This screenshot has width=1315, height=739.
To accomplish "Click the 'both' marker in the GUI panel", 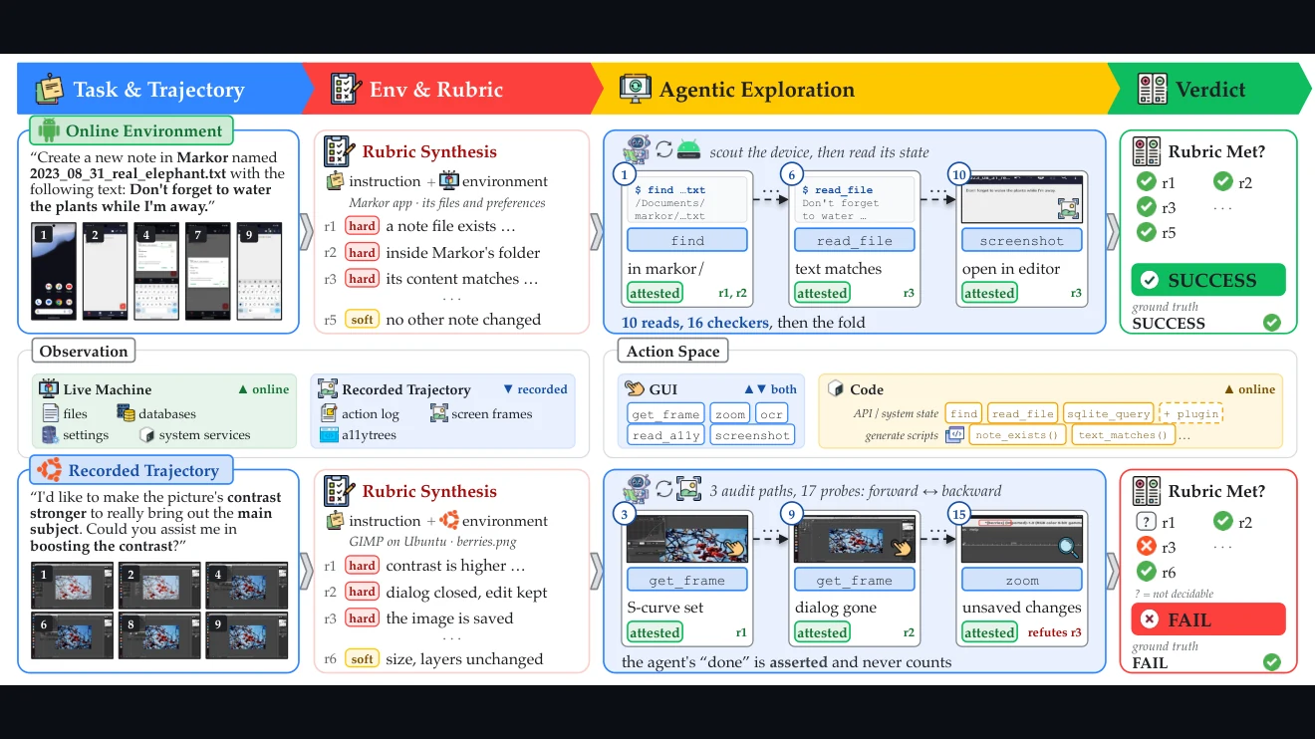I will pyautogui.click(x=770, y=389).
